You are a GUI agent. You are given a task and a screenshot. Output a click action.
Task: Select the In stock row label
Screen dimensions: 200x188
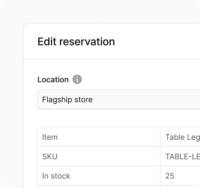[56, 176]
